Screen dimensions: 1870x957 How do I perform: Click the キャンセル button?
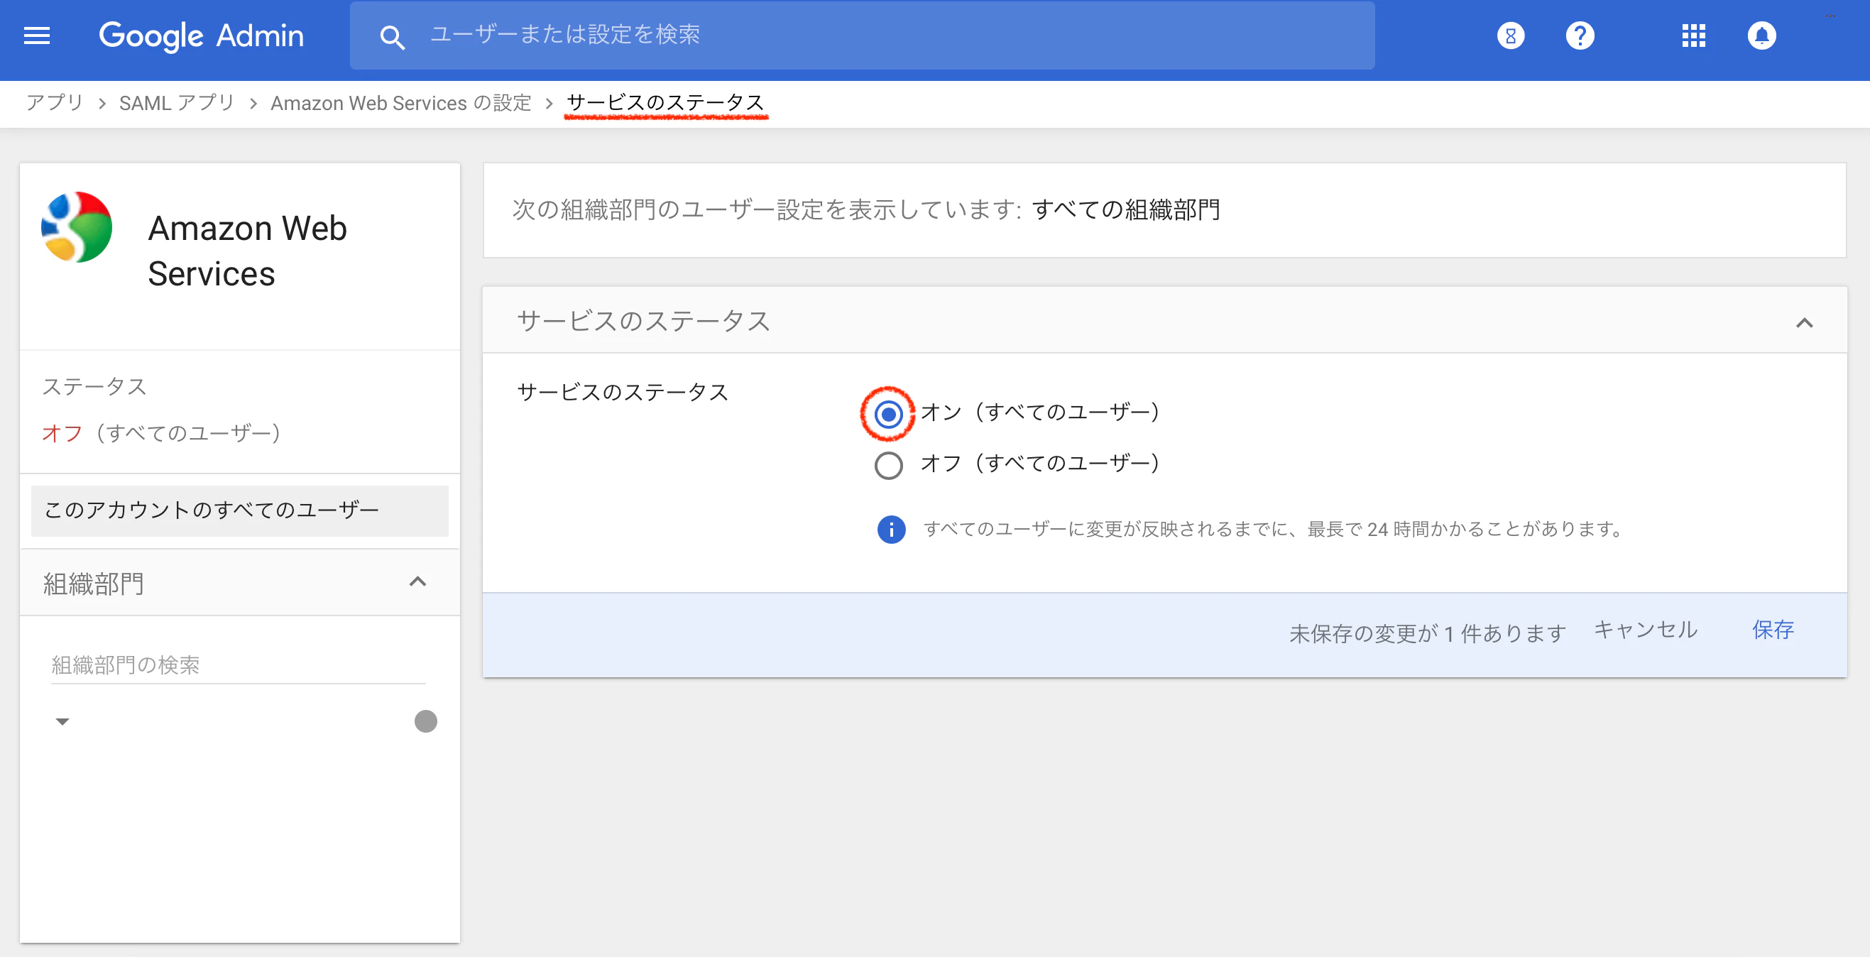point(1646,630)
